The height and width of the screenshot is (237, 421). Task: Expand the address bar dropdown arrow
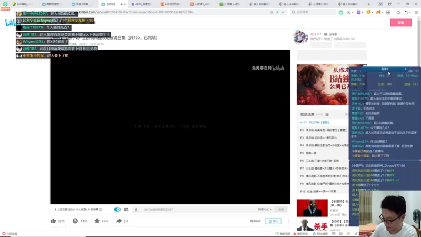click(283, 12)
